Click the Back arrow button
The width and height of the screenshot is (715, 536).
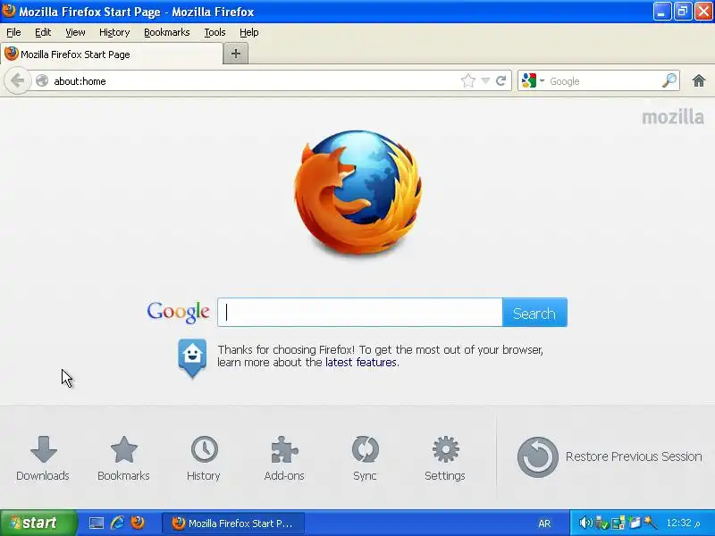[x=17, y=81]
